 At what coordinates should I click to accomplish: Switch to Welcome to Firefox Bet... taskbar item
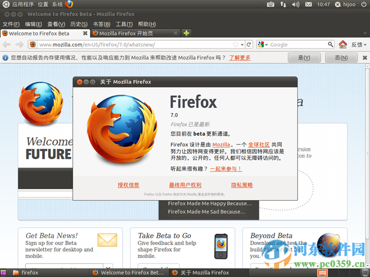pyautogui.click(x=129, y=273)
